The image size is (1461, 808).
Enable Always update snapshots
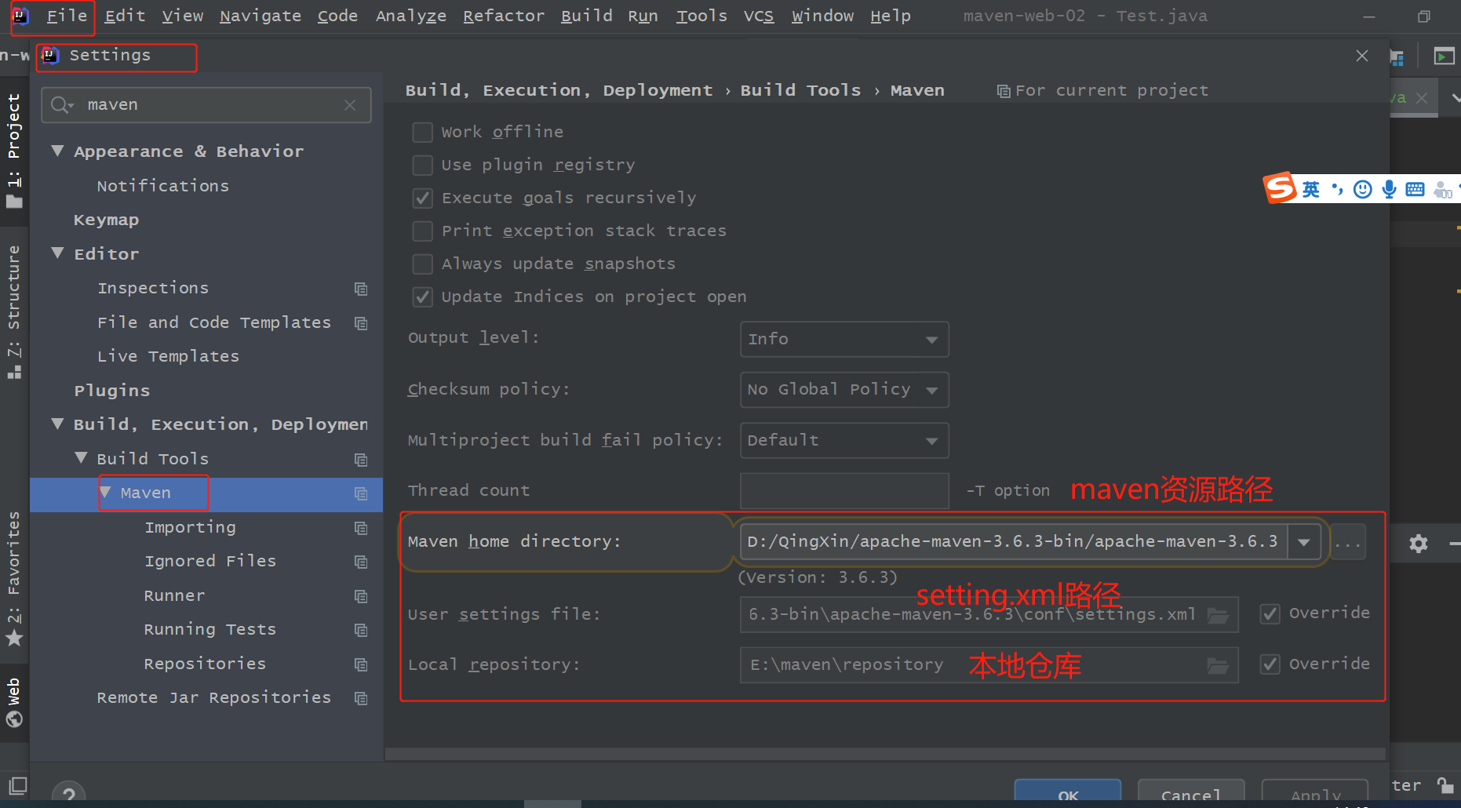pyautogui.click(x=423, y=264)
